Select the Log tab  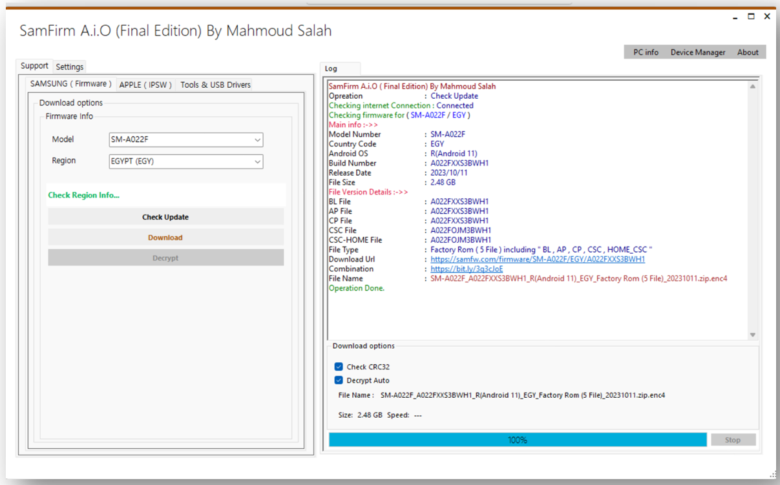[x=339, y=68]
